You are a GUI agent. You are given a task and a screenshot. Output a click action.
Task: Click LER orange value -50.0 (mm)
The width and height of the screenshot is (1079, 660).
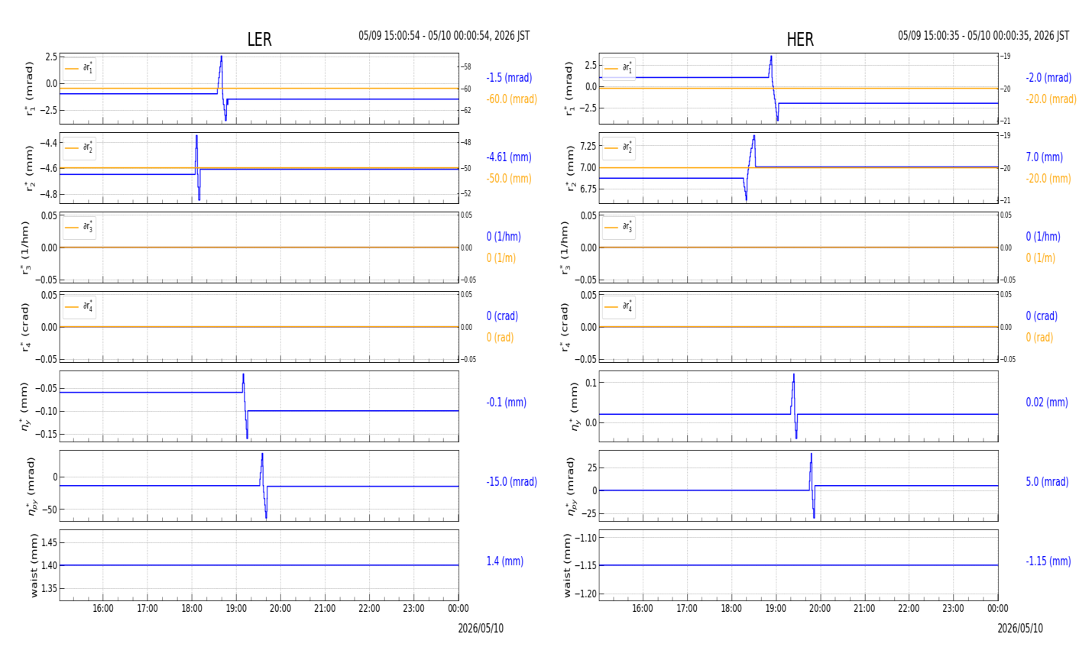click(509, 179)
